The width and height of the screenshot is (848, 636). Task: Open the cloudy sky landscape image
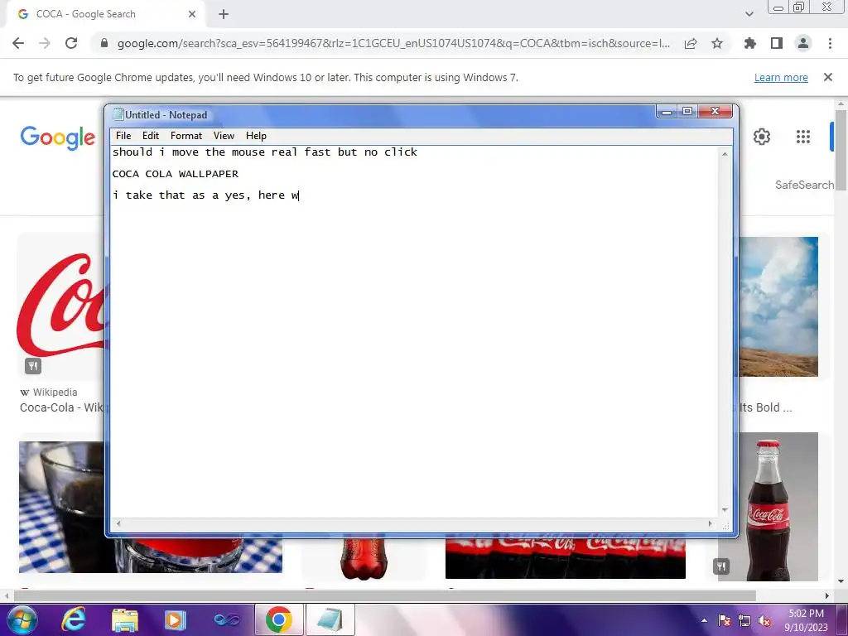coord(778,306)
